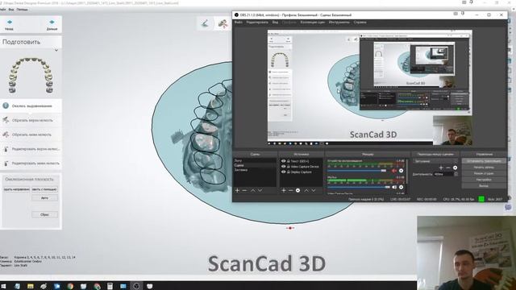This screenshot has height=290, width=516.
Task: Click the toolbar icon partly behind OBS window
Action: pyautogui.click(x=223, y=23)
